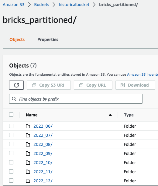The width and height of the screenshot is (158, 186).
Task: Open the 2022_07/ folder link
Action: [x=43, y=135]
